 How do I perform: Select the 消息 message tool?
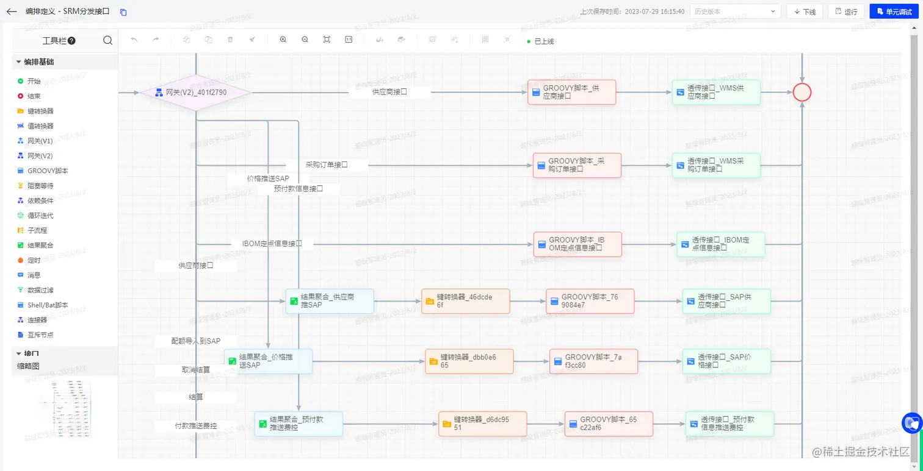coord(29,275)
